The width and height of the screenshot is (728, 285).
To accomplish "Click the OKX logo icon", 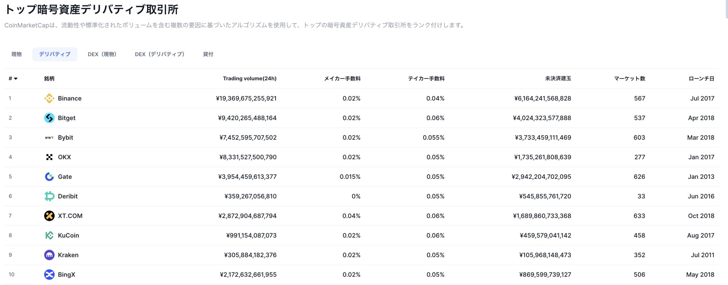I will coord(49,157).
